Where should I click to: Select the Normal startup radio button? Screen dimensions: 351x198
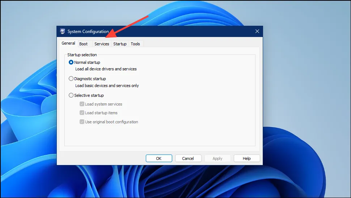pyautogui.click(x=71, y=62)
